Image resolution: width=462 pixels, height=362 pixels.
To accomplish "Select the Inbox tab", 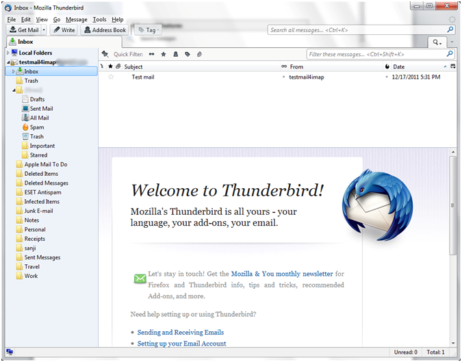I will click(x=64, y=42).
